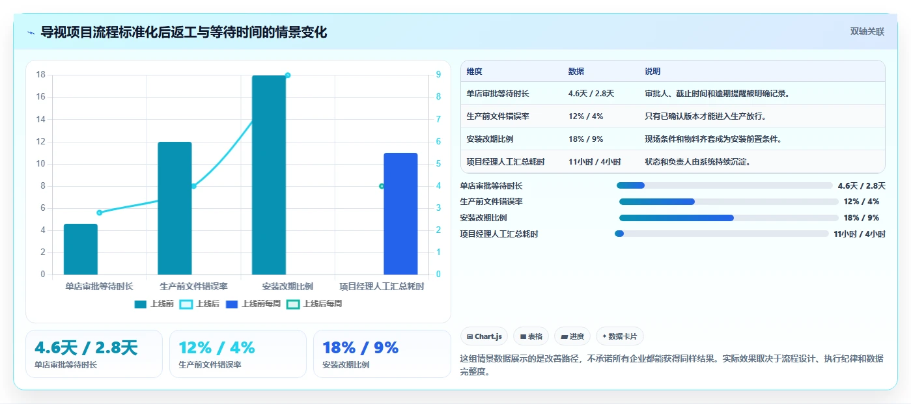The image size is (911, 404).
Task: Click the 安装改期比例 progress bar
Action: pyautogui.click(x=729, y=218)
